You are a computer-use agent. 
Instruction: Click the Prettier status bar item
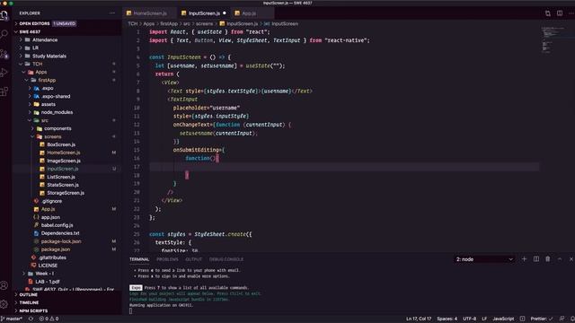[x=542, y=319]
